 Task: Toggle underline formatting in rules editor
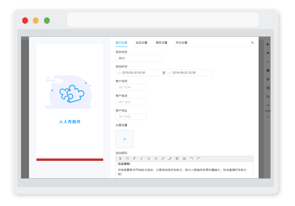pyautogui.click(x=149, y=159)
